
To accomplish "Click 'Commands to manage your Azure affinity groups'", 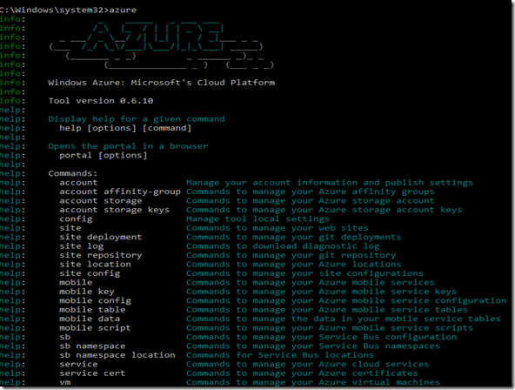I will 310,192.
